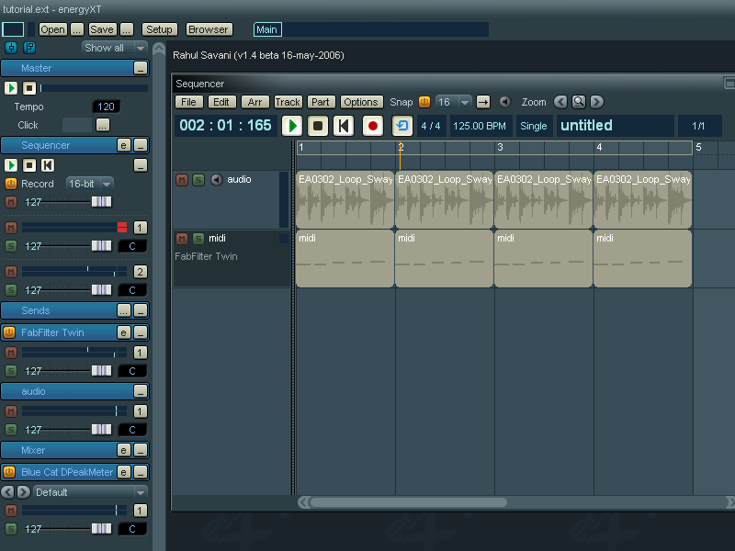The height and width of the screenshot is (551, 735).
Task: Open the Show all dropdown
Action: pos(115,48)
